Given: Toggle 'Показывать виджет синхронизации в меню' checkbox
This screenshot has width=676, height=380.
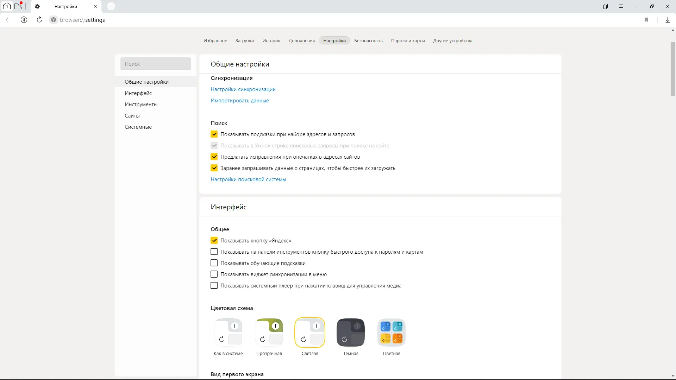Looking at the screenshot, I should pos(214,274).
